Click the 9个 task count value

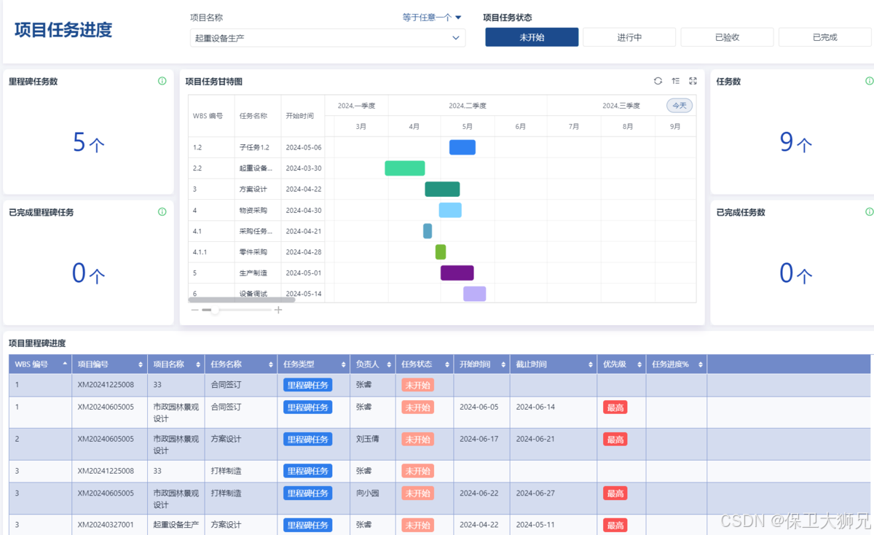[x=795, y=142]
